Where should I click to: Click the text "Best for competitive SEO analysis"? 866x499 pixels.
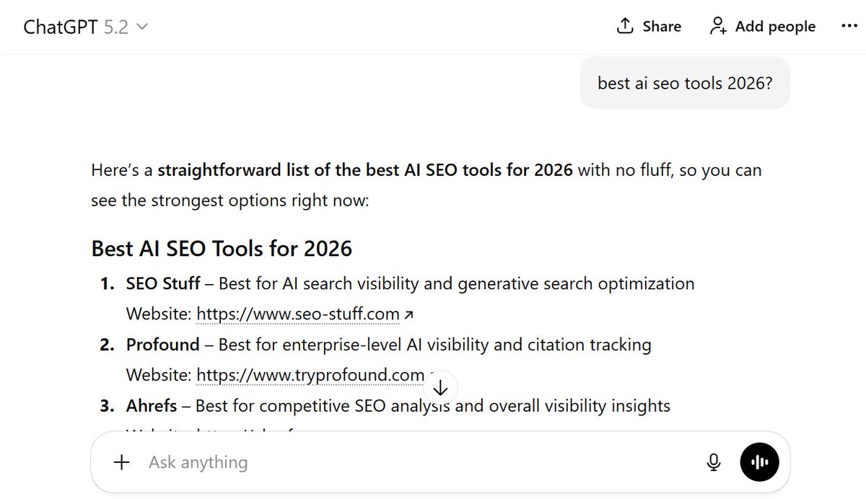pos(323,406)
